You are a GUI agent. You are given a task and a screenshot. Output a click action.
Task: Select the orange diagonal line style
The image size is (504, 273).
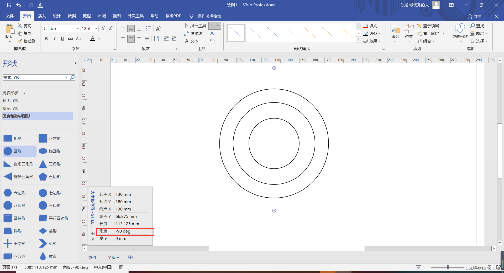click(309, 32)
